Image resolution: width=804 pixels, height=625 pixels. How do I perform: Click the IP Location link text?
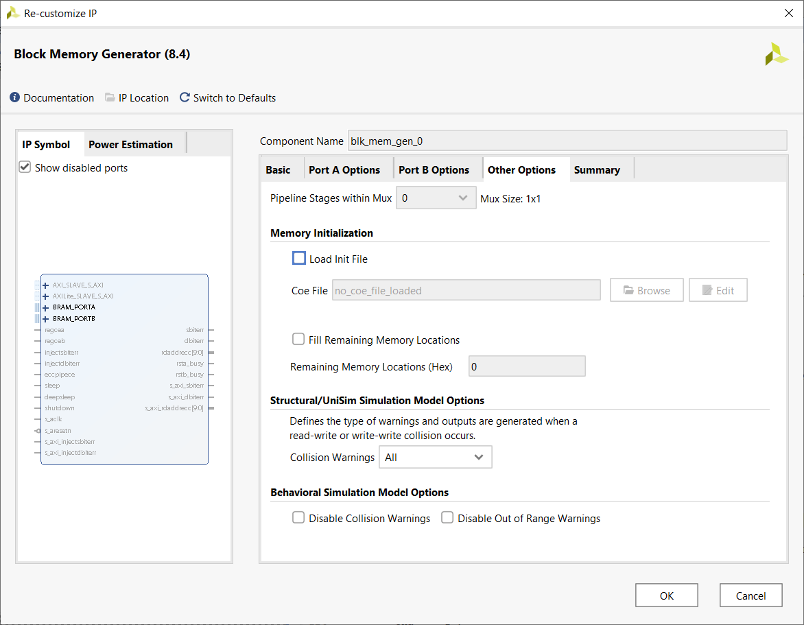tap(143, 98)
